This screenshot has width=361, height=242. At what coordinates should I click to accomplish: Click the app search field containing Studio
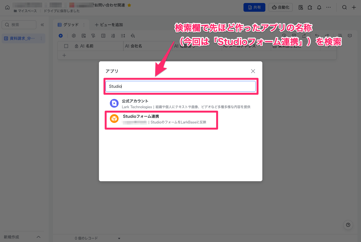[x=181, y=86]
